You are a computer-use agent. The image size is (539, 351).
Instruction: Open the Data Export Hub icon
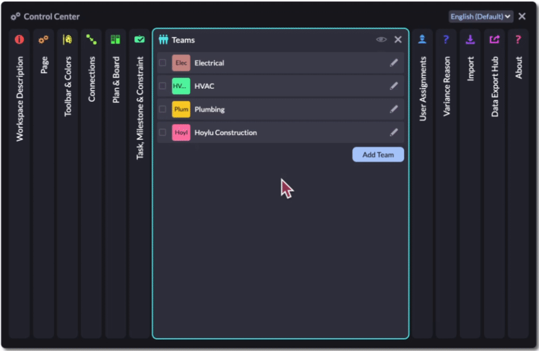494,39
